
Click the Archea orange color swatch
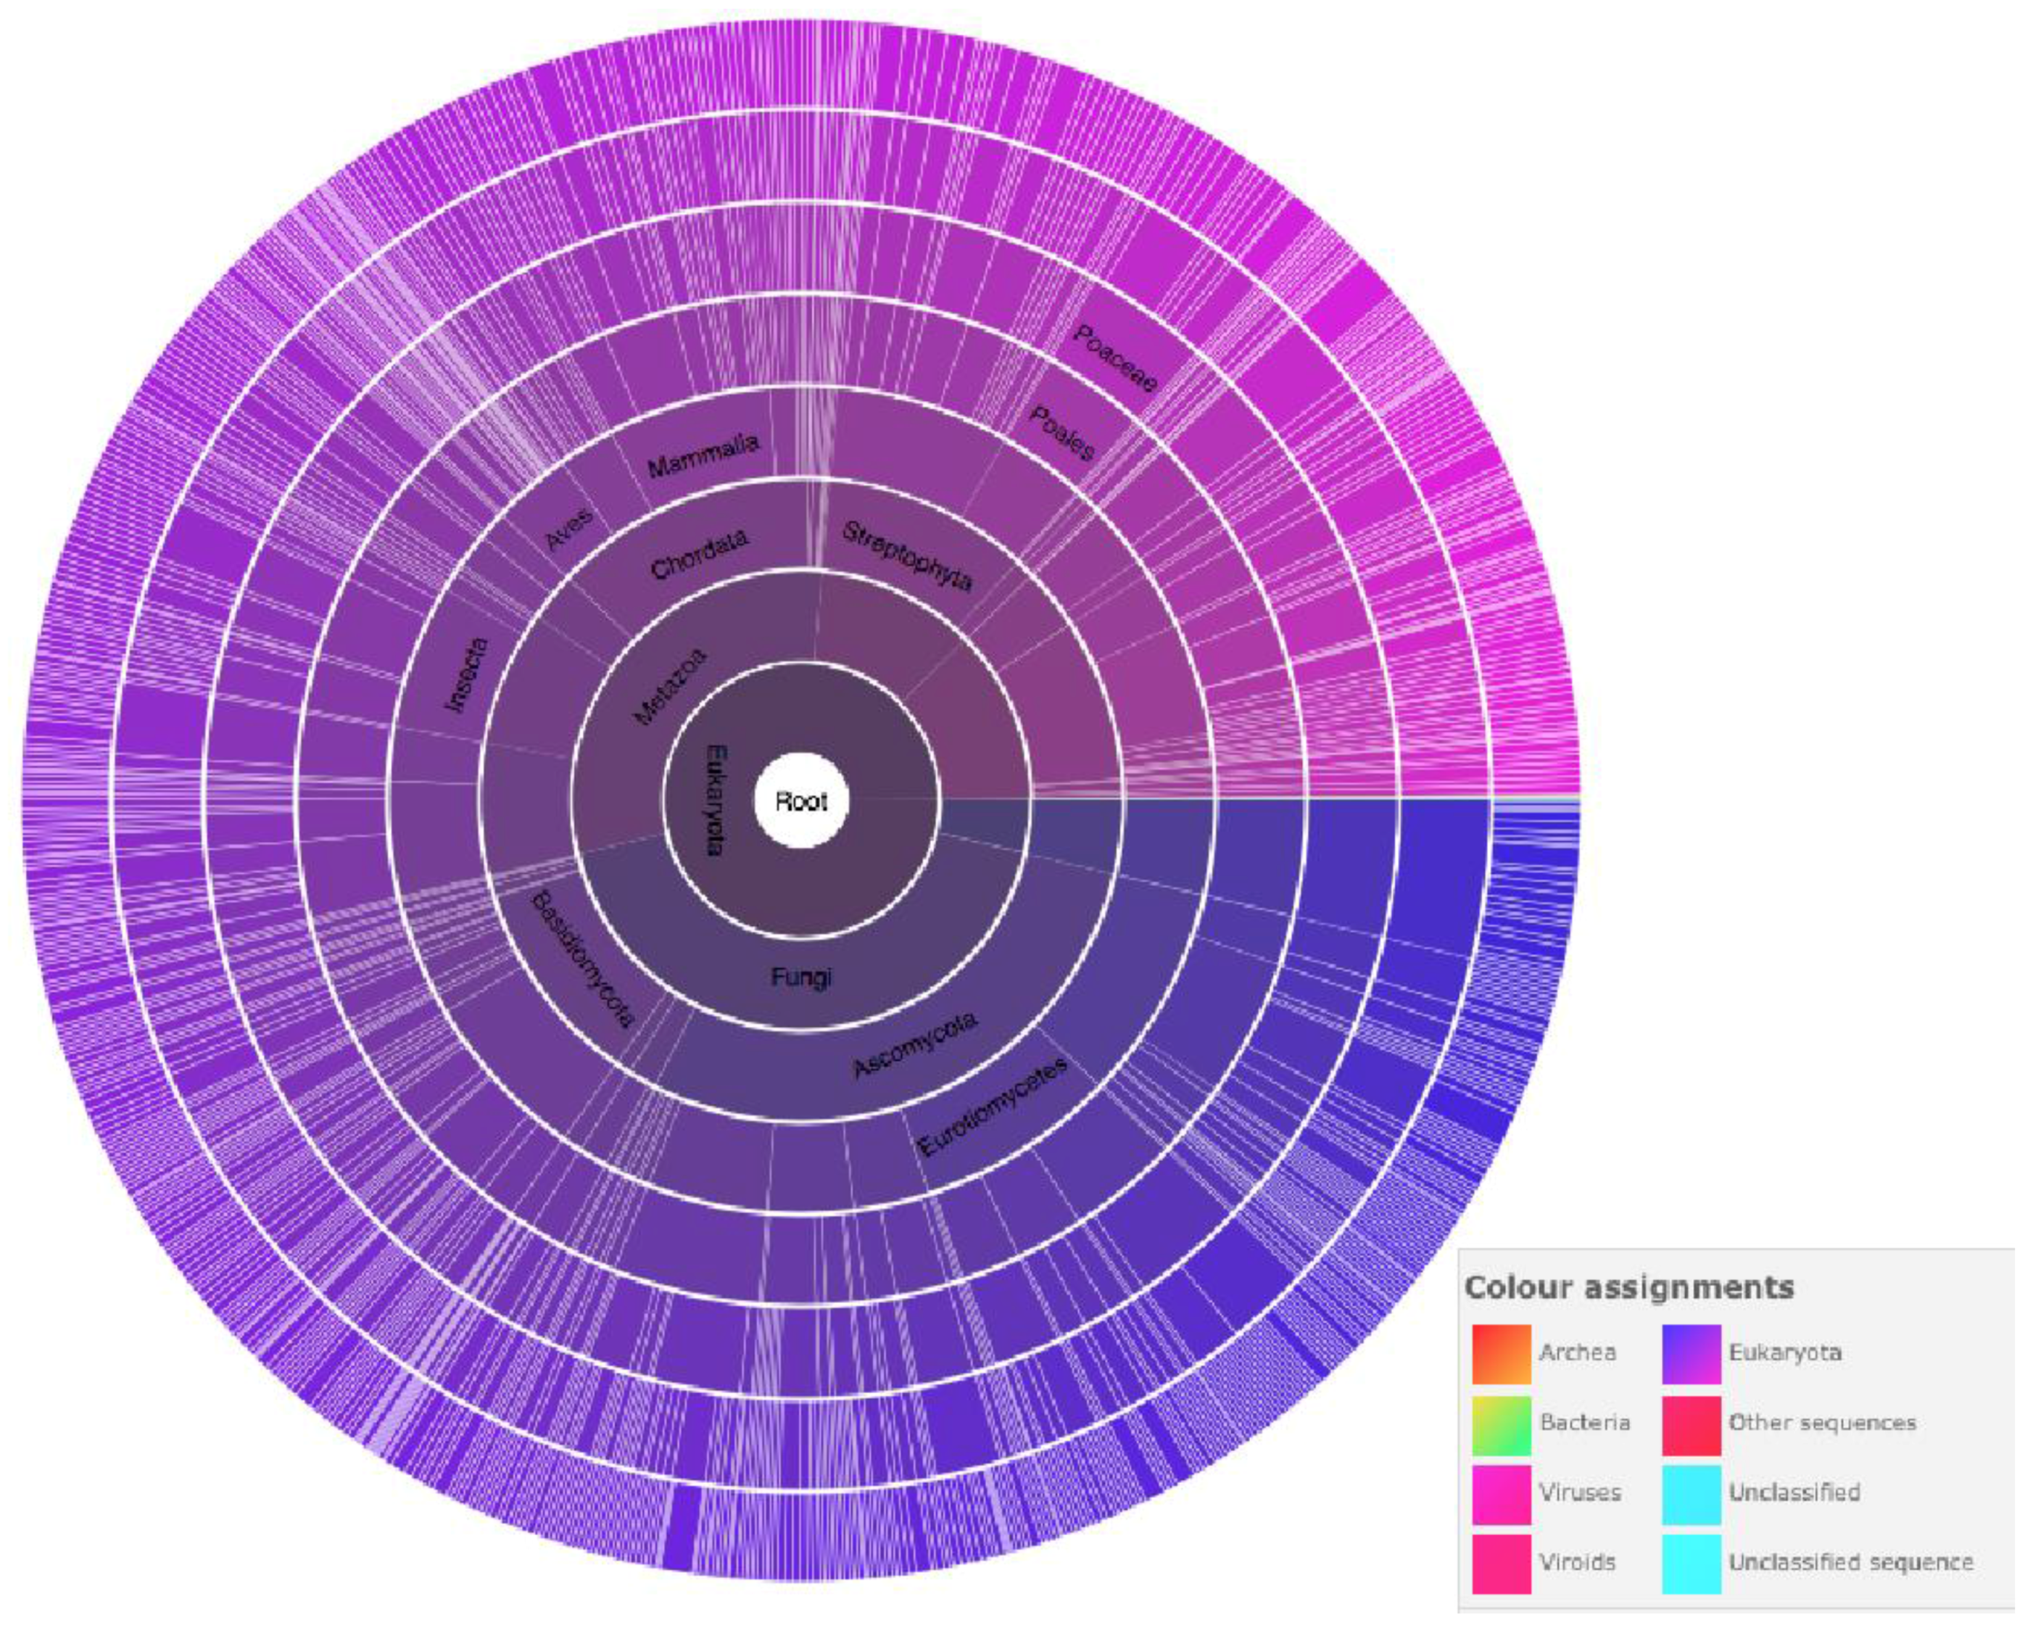click(1501, 1353)
